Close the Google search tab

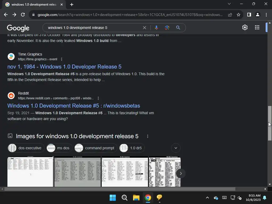[62, 5]
